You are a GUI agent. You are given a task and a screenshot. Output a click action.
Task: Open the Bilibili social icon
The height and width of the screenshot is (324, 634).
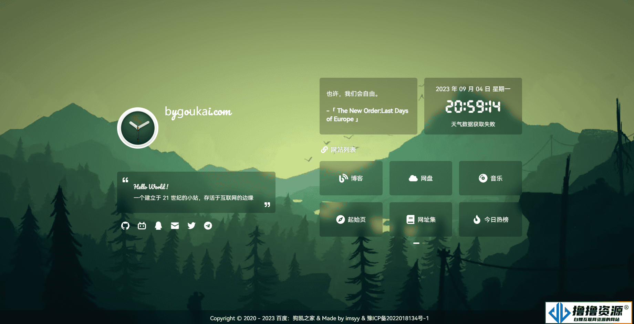(142, 226)
